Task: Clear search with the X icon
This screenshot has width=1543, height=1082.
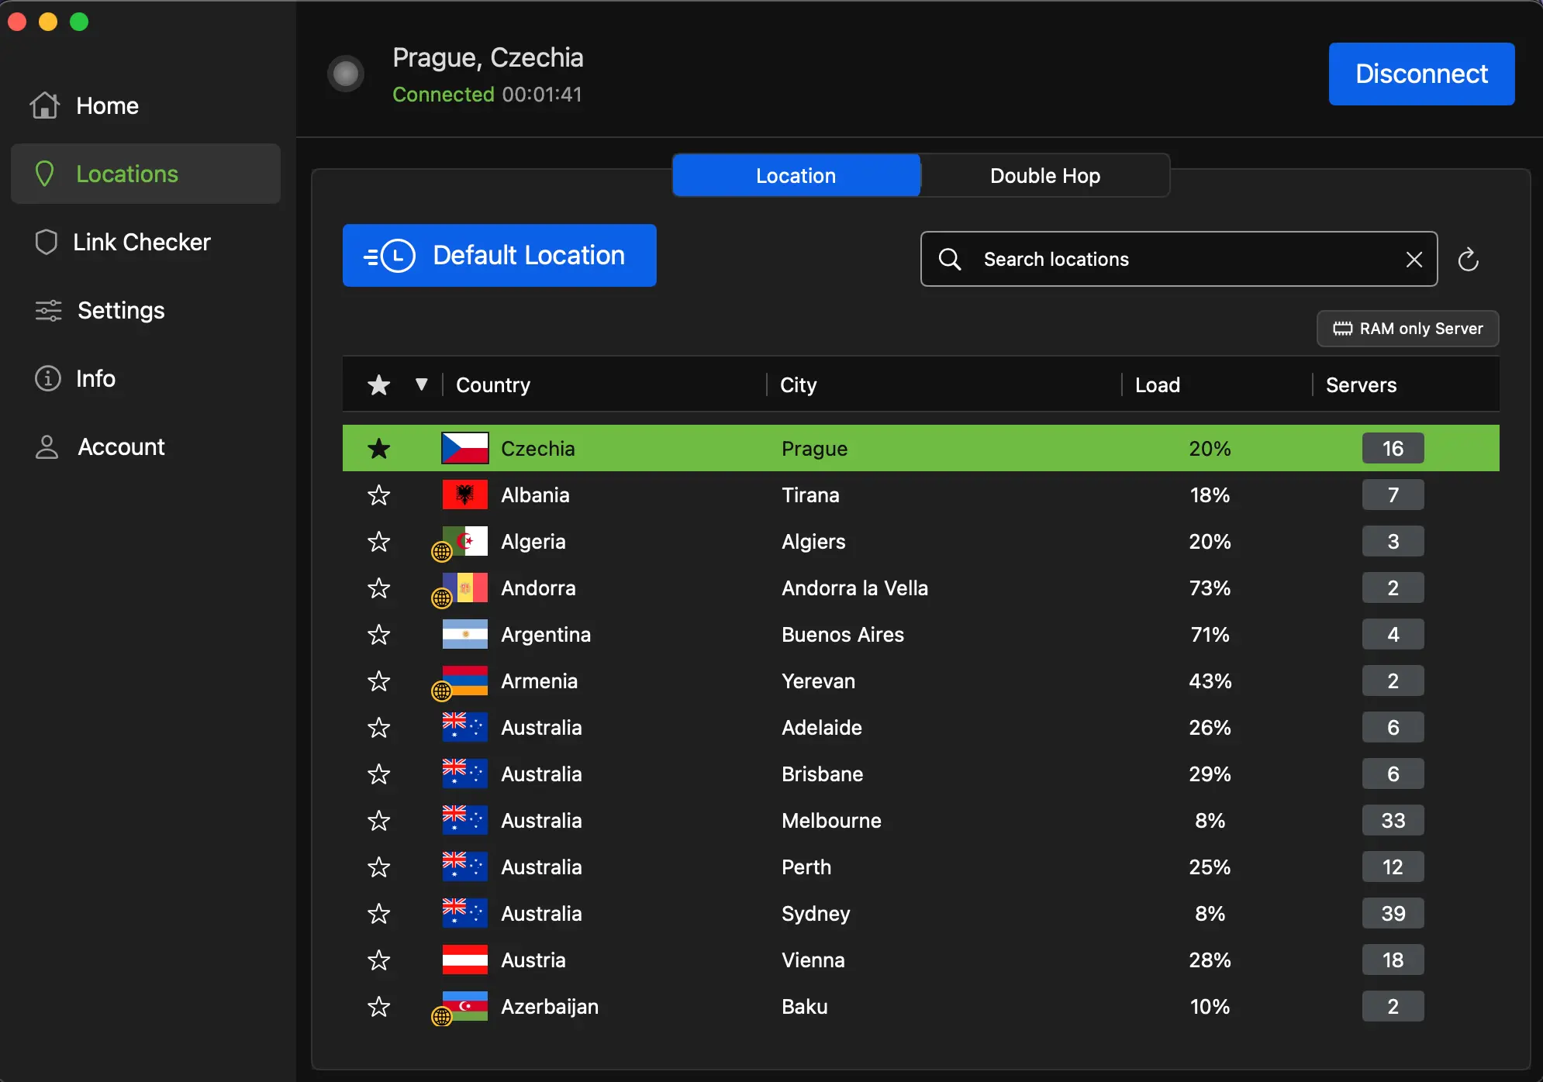Action: coord(1414,260)
